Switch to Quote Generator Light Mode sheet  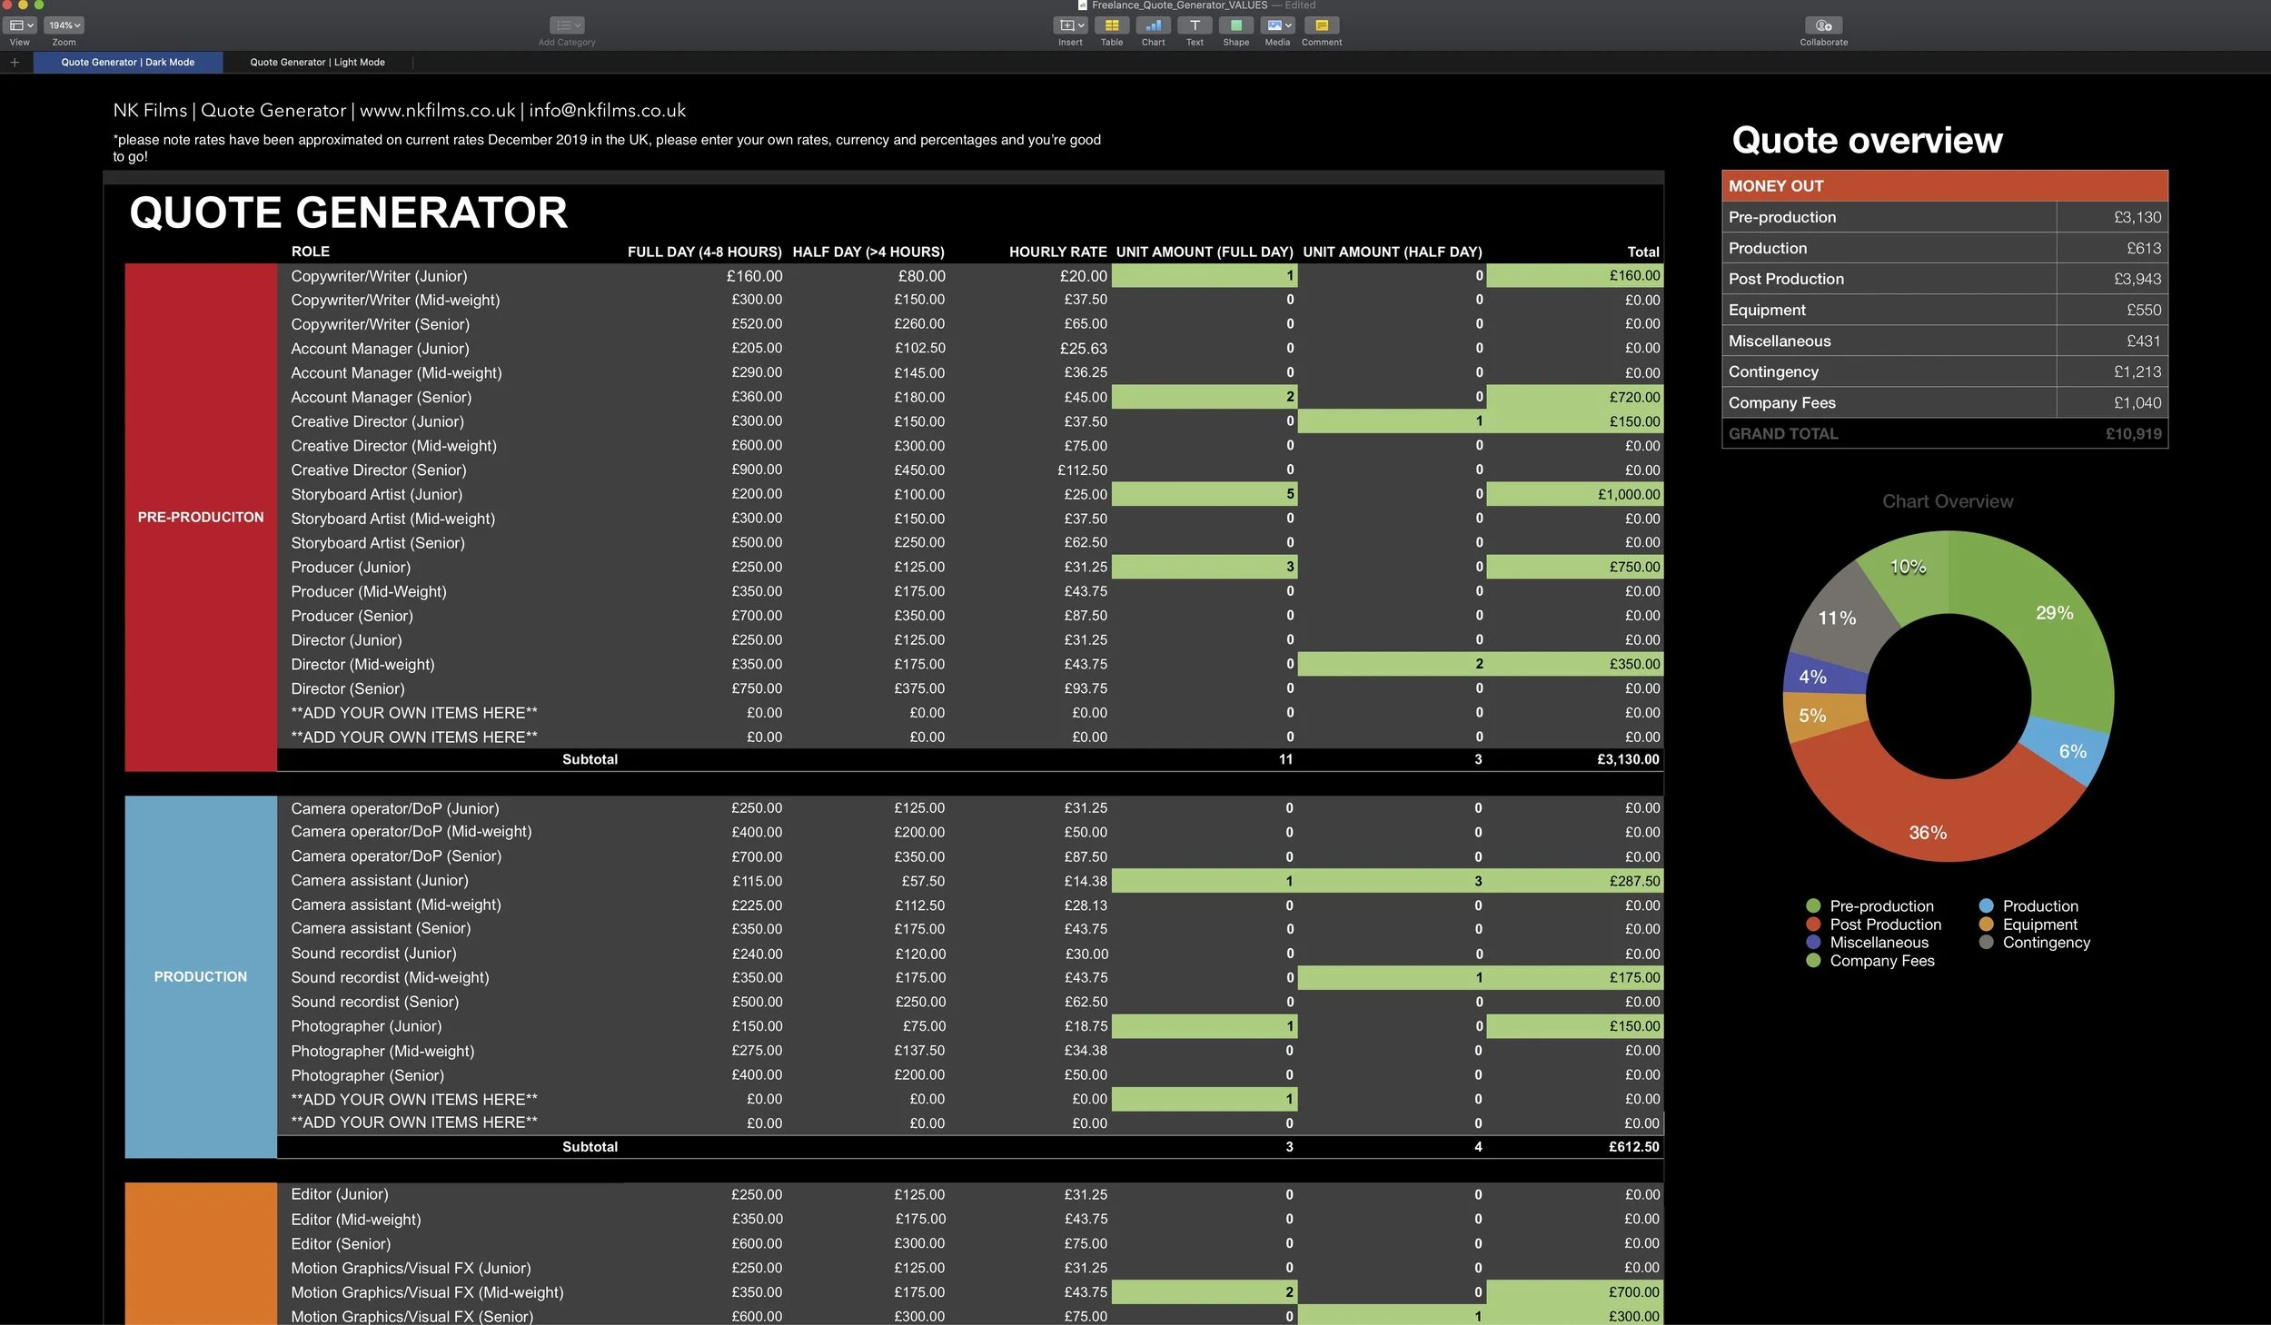point(316,62)
